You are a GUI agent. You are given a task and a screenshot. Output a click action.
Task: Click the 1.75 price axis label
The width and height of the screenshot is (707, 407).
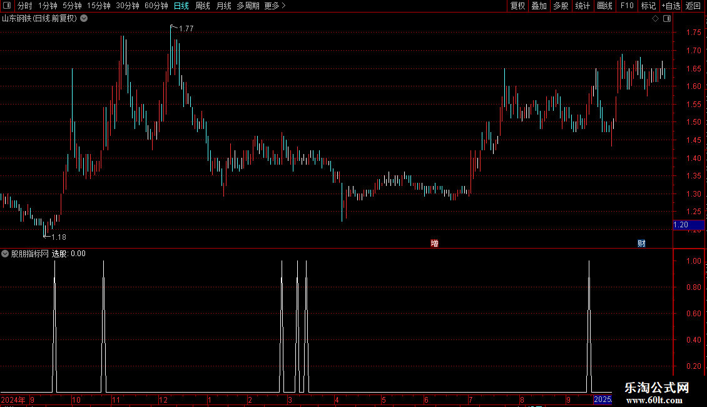[x=693, y=33]
